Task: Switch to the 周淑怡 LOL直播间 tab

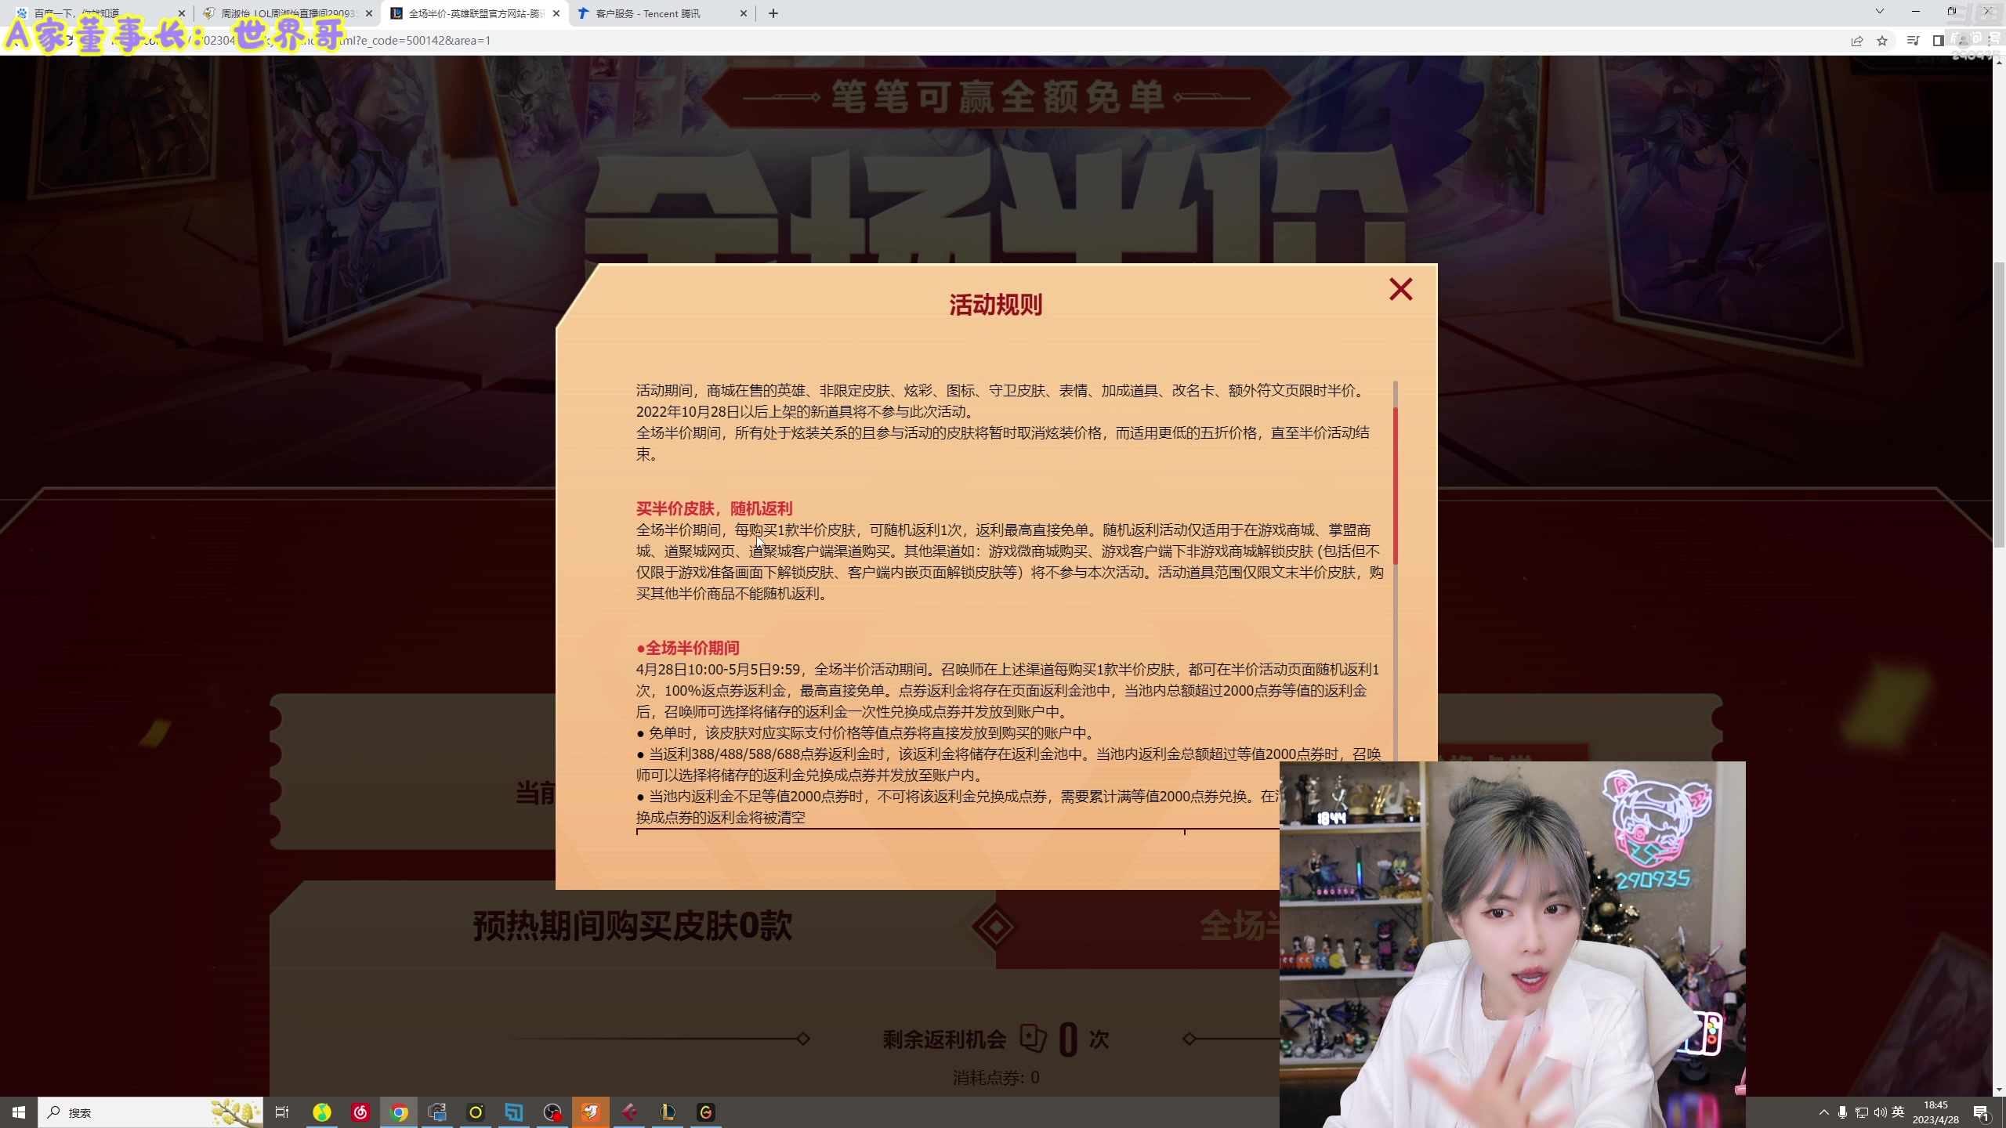Action: tap(287, 13)
